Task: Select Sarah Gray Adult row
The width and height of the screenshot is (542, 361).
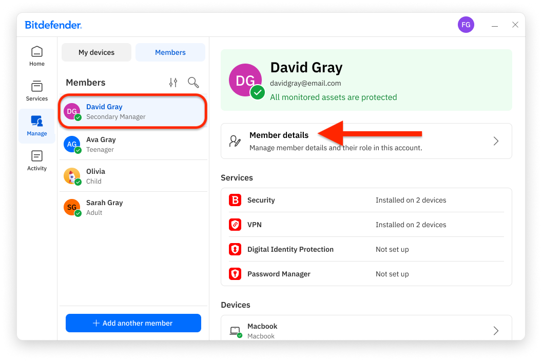Action: [133, 207]
